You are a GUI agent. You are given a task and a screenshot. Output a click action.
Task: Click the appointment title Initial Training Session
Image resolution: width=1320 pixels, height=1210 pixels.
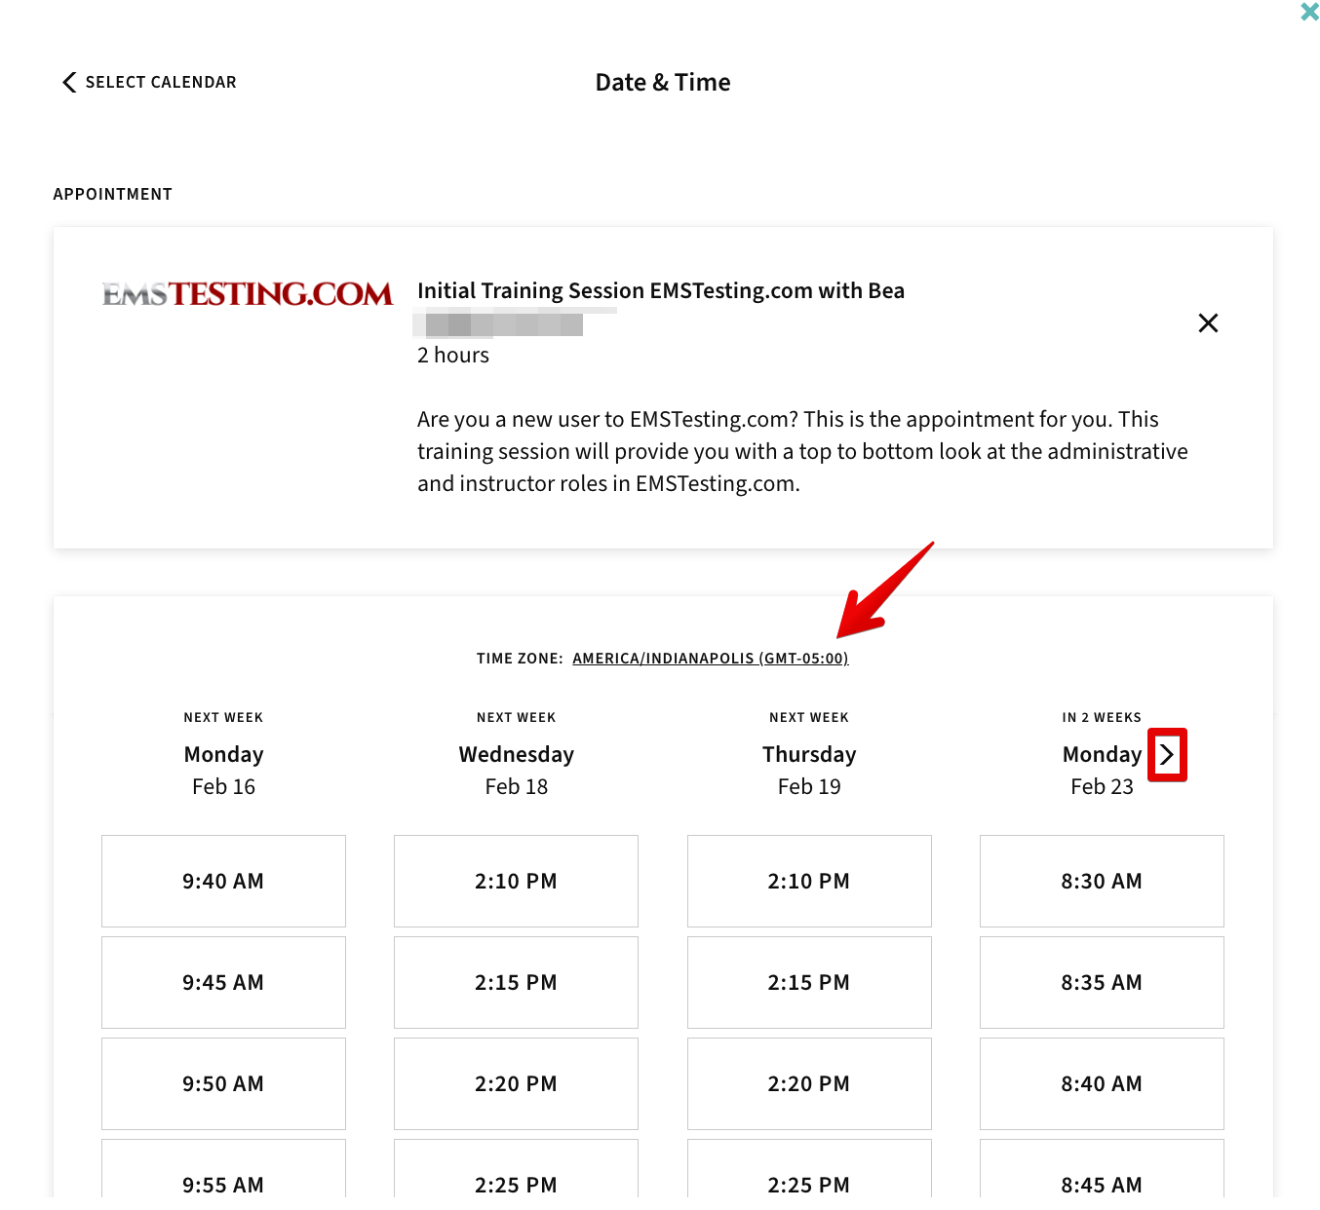coord(661,290)
